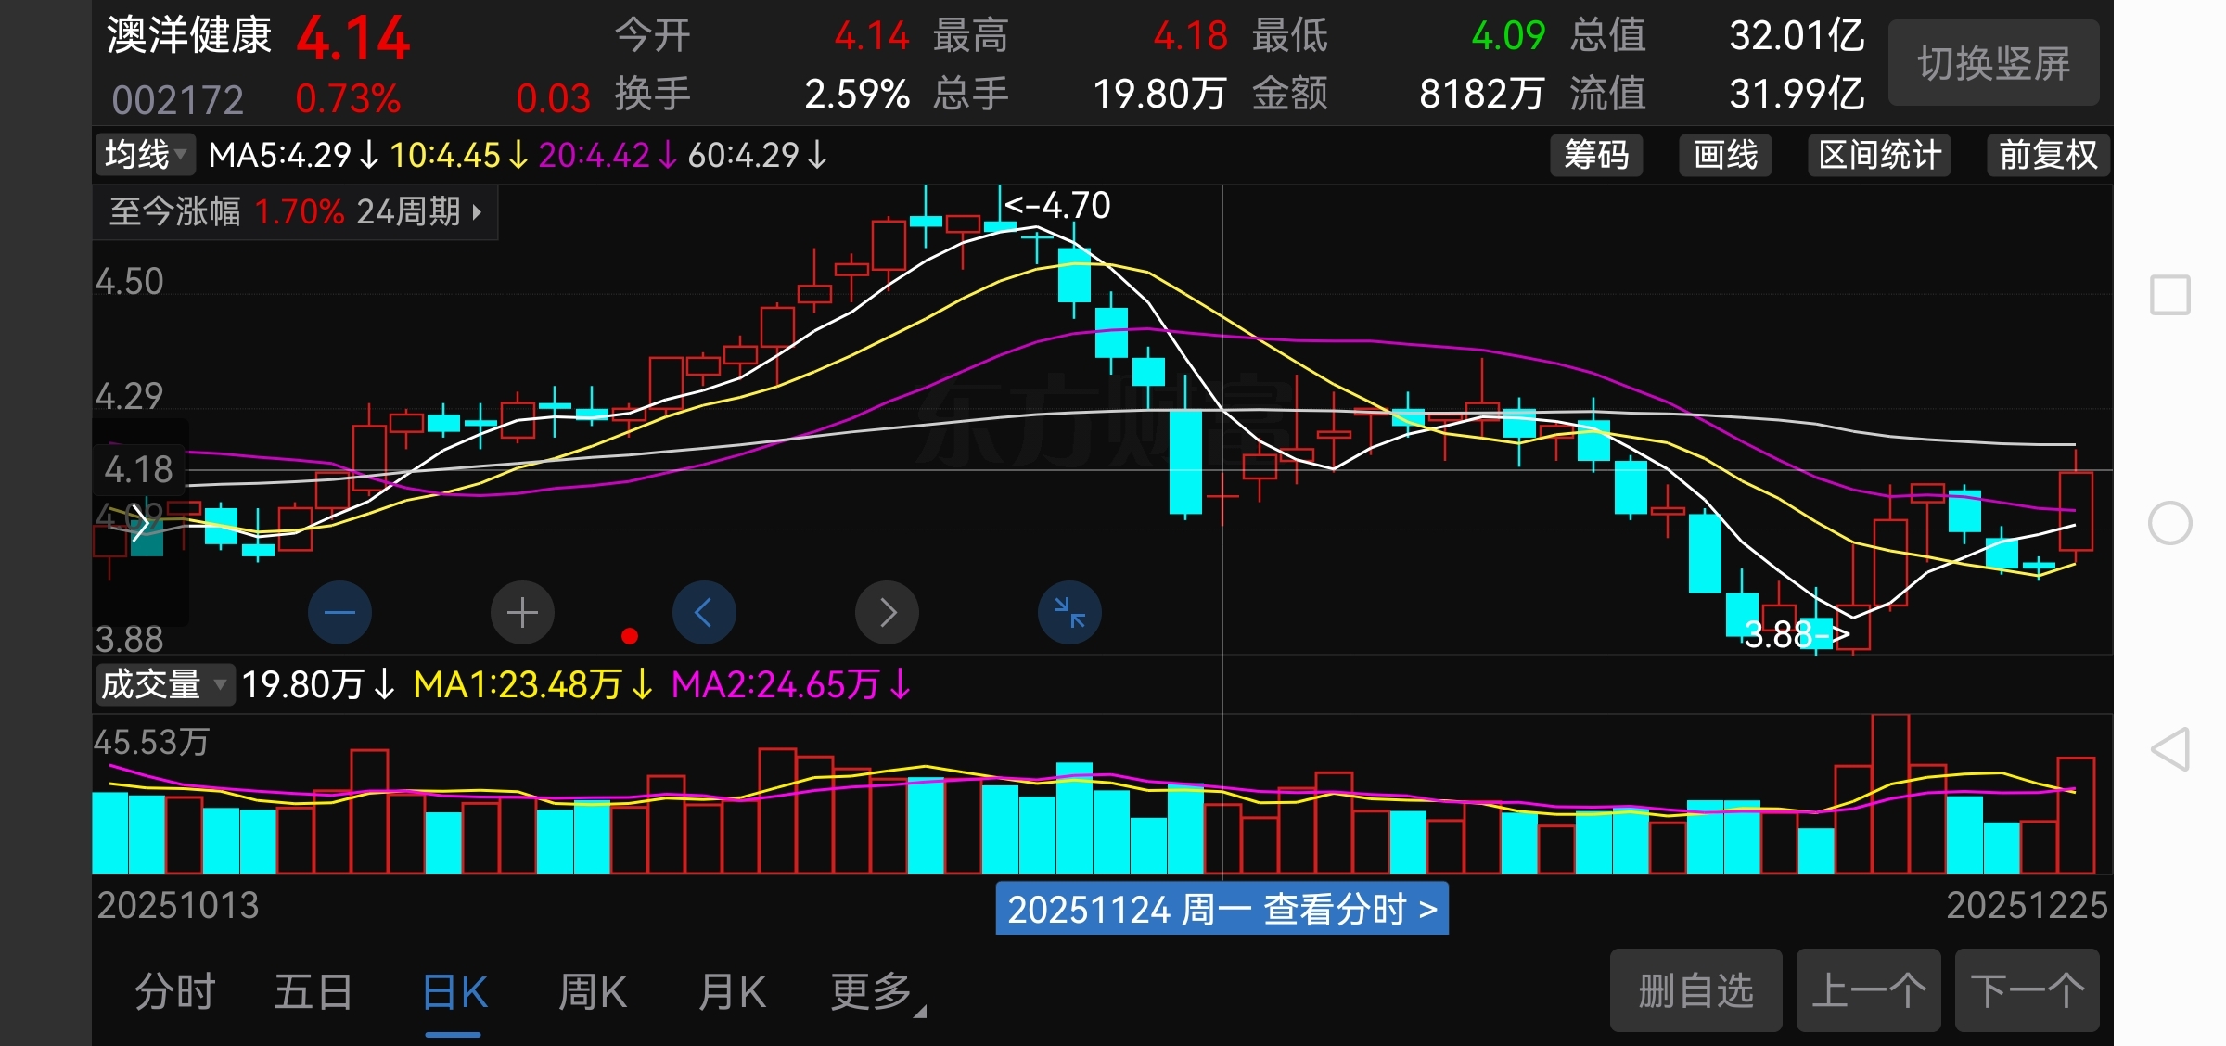Expand 至今涨幅 24周期 details
2226x1046 pixels.
pos(295,212)
